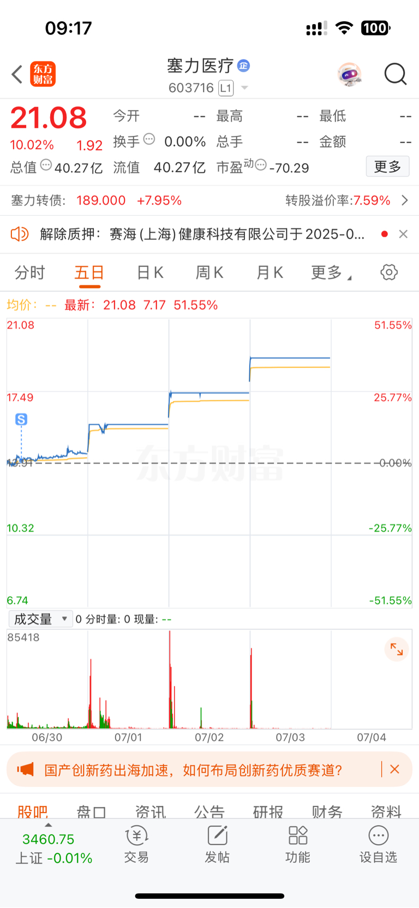
Task: Tap the S marker on chart
Action: pyautogui.click(x=21, y=419)
